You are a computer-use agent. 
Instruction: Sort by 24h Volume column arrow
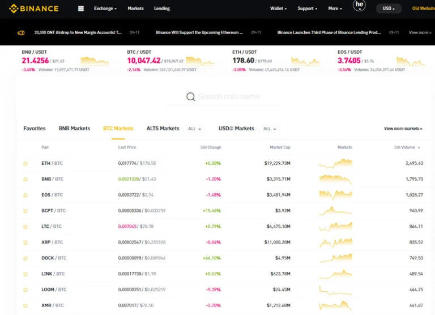coord(419,148)
